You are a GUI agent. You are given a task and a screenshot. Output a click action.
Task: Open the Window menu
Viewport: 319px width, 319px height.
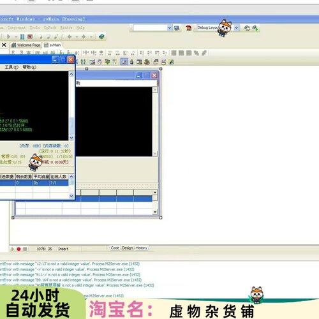click(x=66, y=27)
